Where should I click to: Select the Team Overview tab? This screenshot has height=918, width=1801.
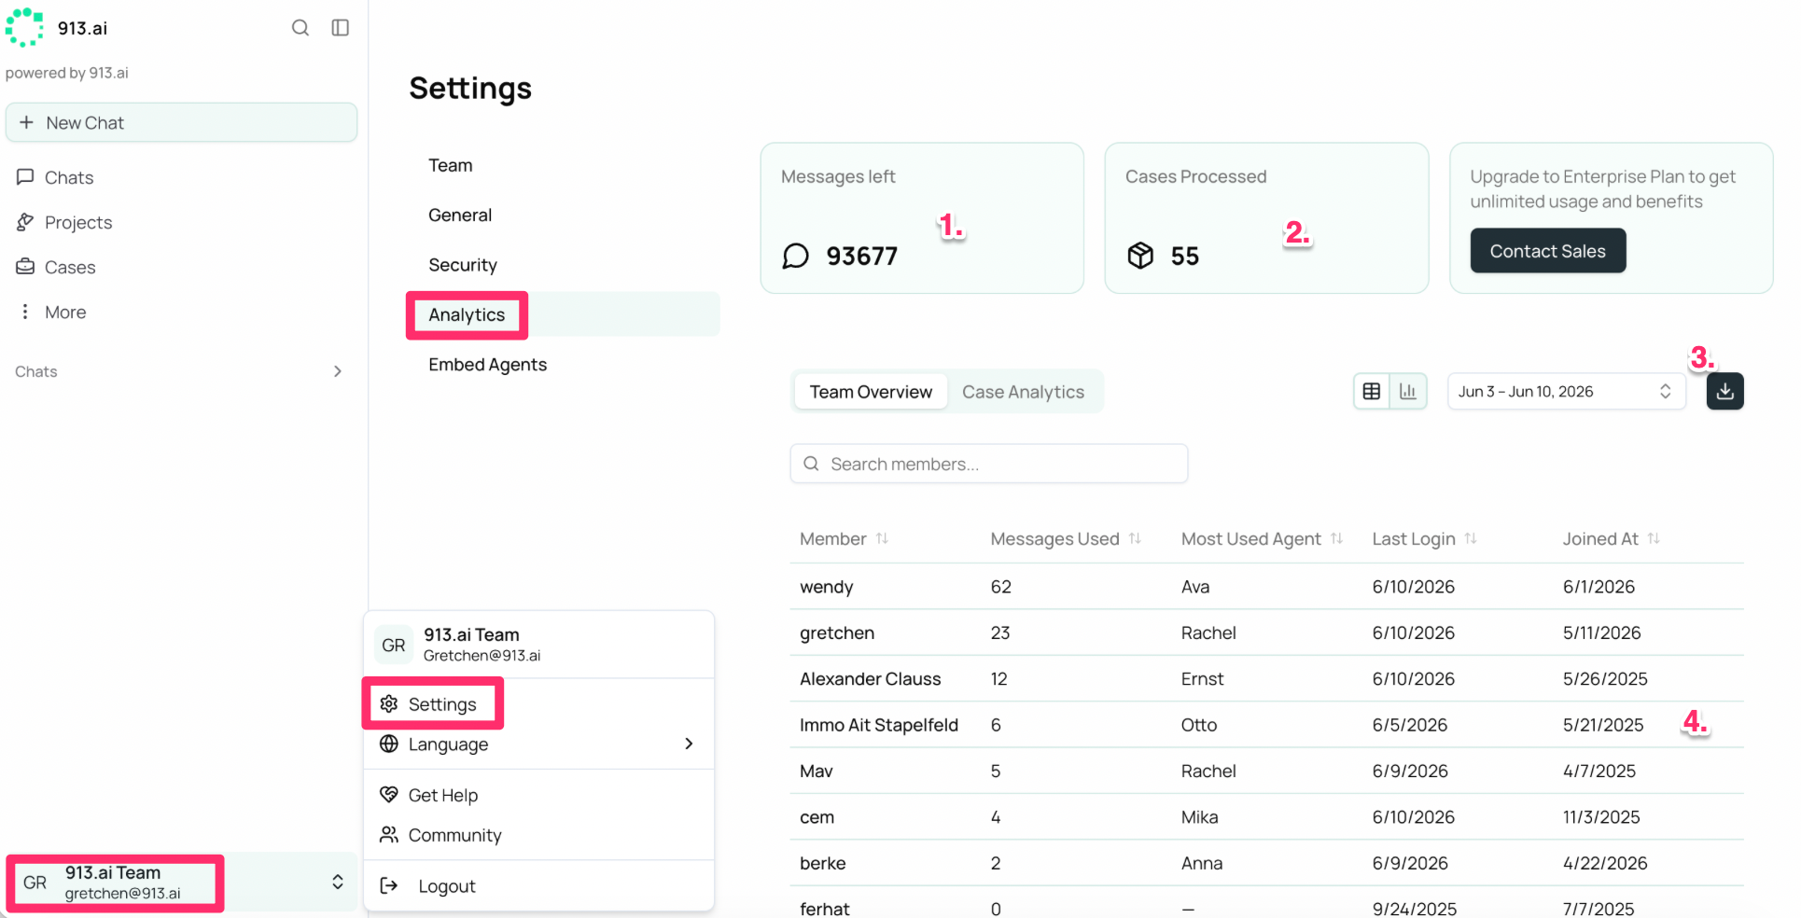pos(871,392)
